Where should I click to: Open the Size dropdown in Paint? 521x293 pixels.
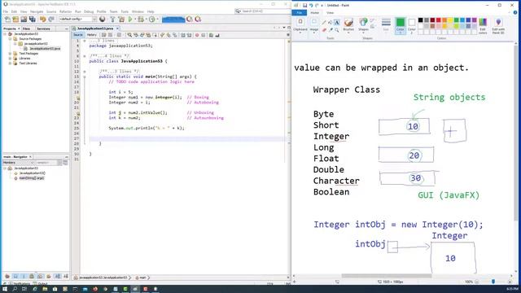coord(386,25)
